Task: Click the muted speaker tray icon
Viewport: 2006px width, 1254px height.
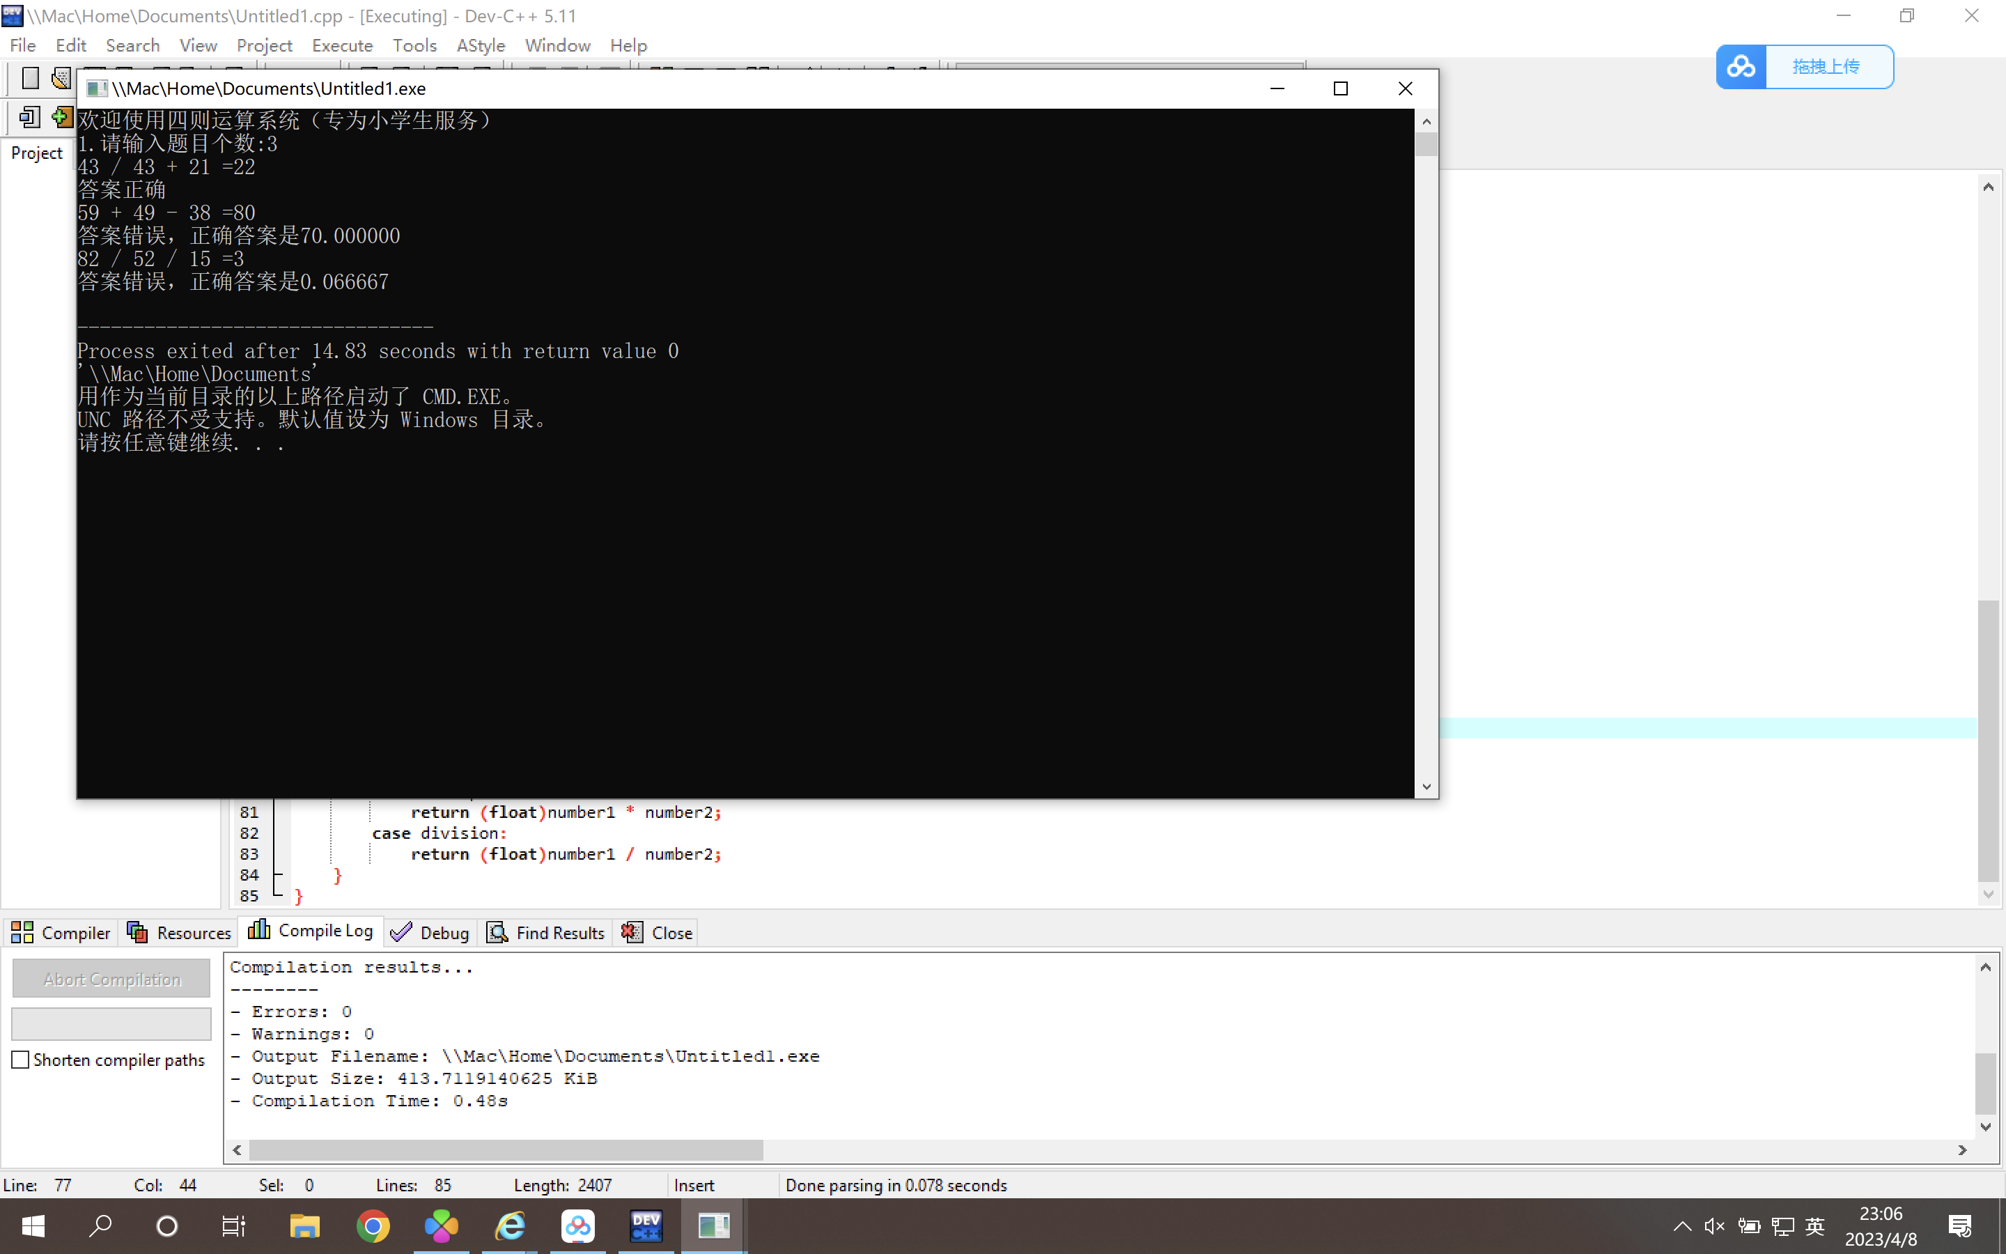Action: [x=1714, y=1226]
